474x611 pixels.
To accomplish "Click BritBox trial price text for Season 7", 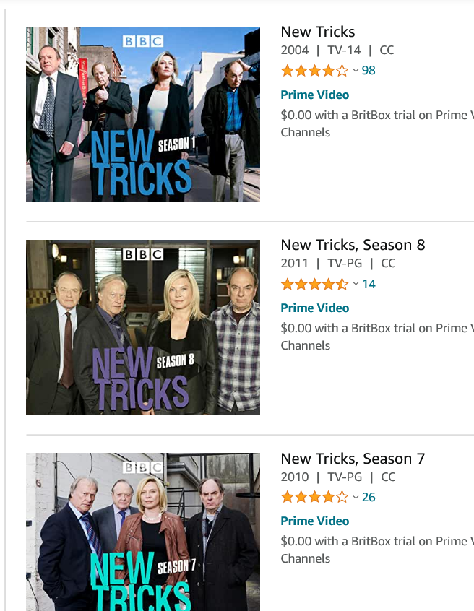I will click(x=377, y=550).
